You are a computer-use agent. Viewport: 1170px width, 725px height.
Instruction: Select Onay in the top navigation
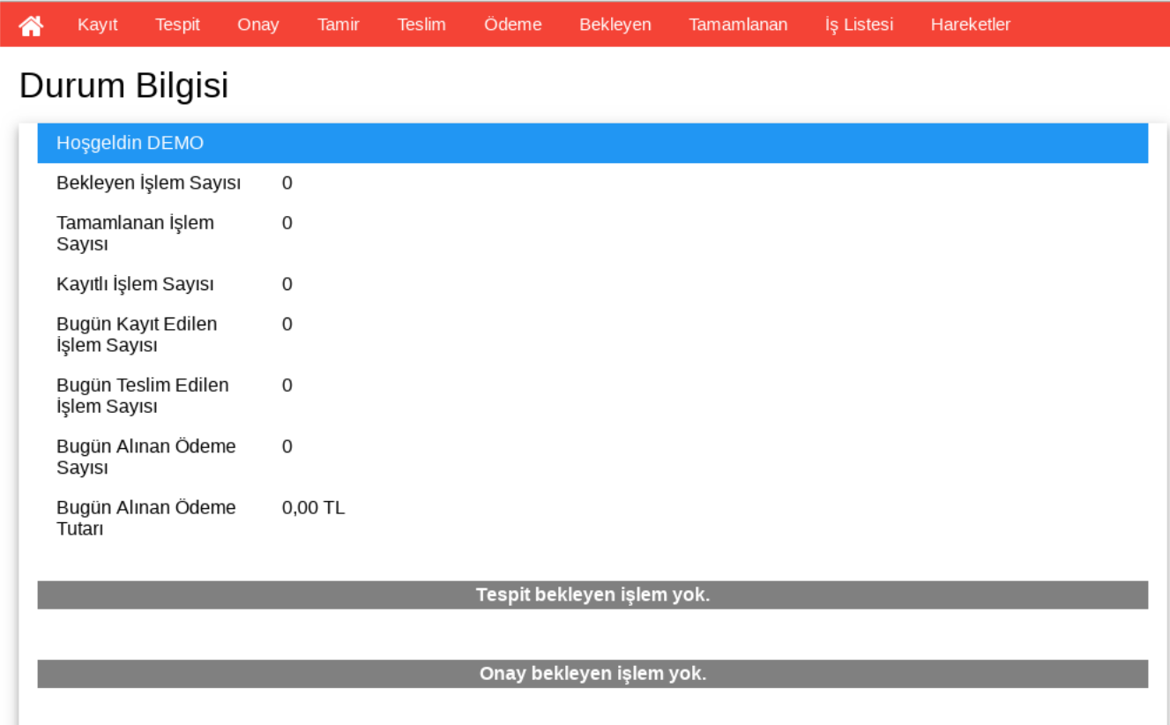[x=257, y=25]
